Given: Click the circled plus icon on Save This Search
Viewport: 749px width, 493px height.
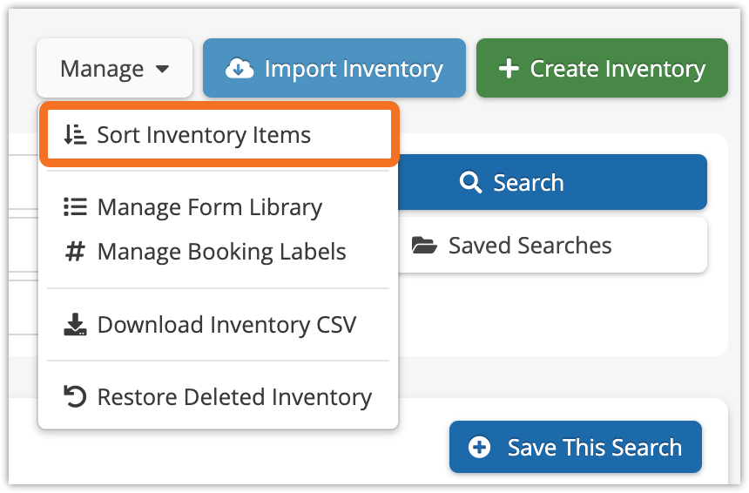Looking at the screenshot, I should pos(479,448).
